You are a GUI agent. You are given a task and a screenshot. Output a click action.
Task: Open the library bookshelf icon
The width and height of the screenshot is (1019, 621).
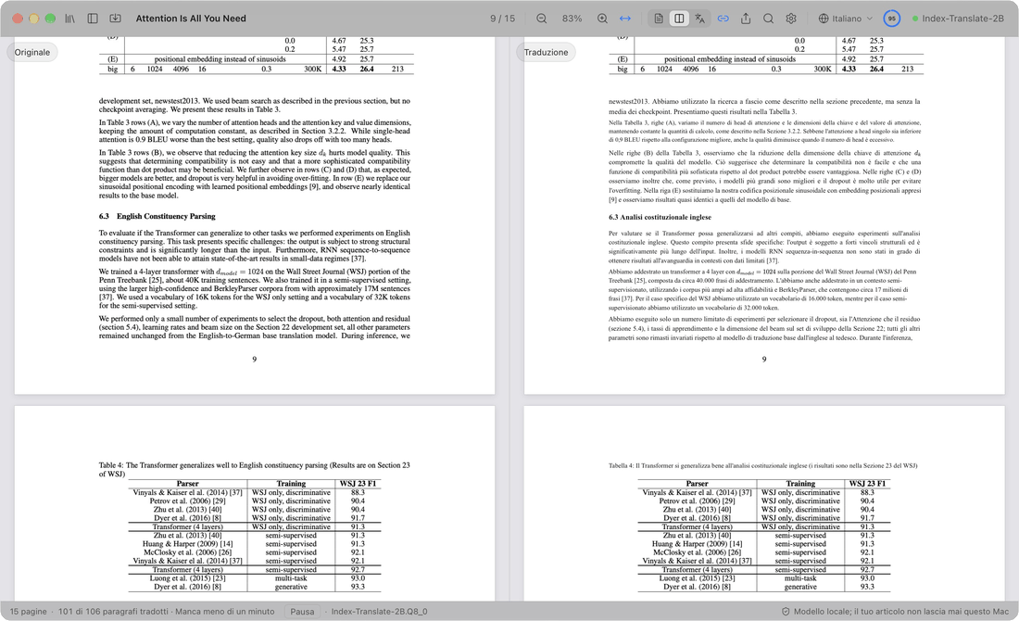point(69,19)
